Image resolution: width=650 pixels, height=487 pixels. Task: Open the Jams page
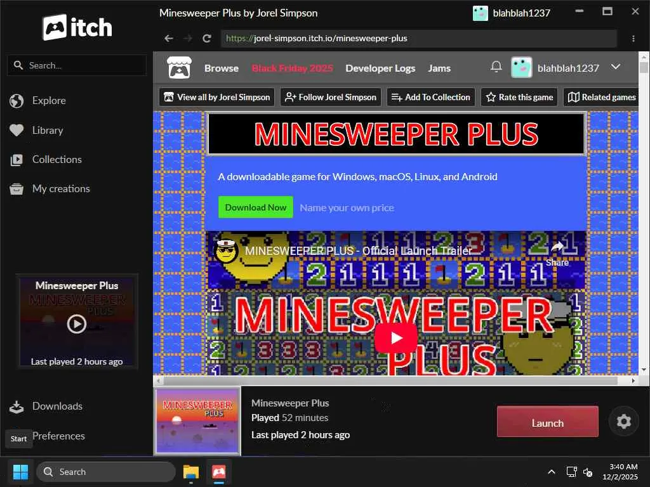click(439, 68)
